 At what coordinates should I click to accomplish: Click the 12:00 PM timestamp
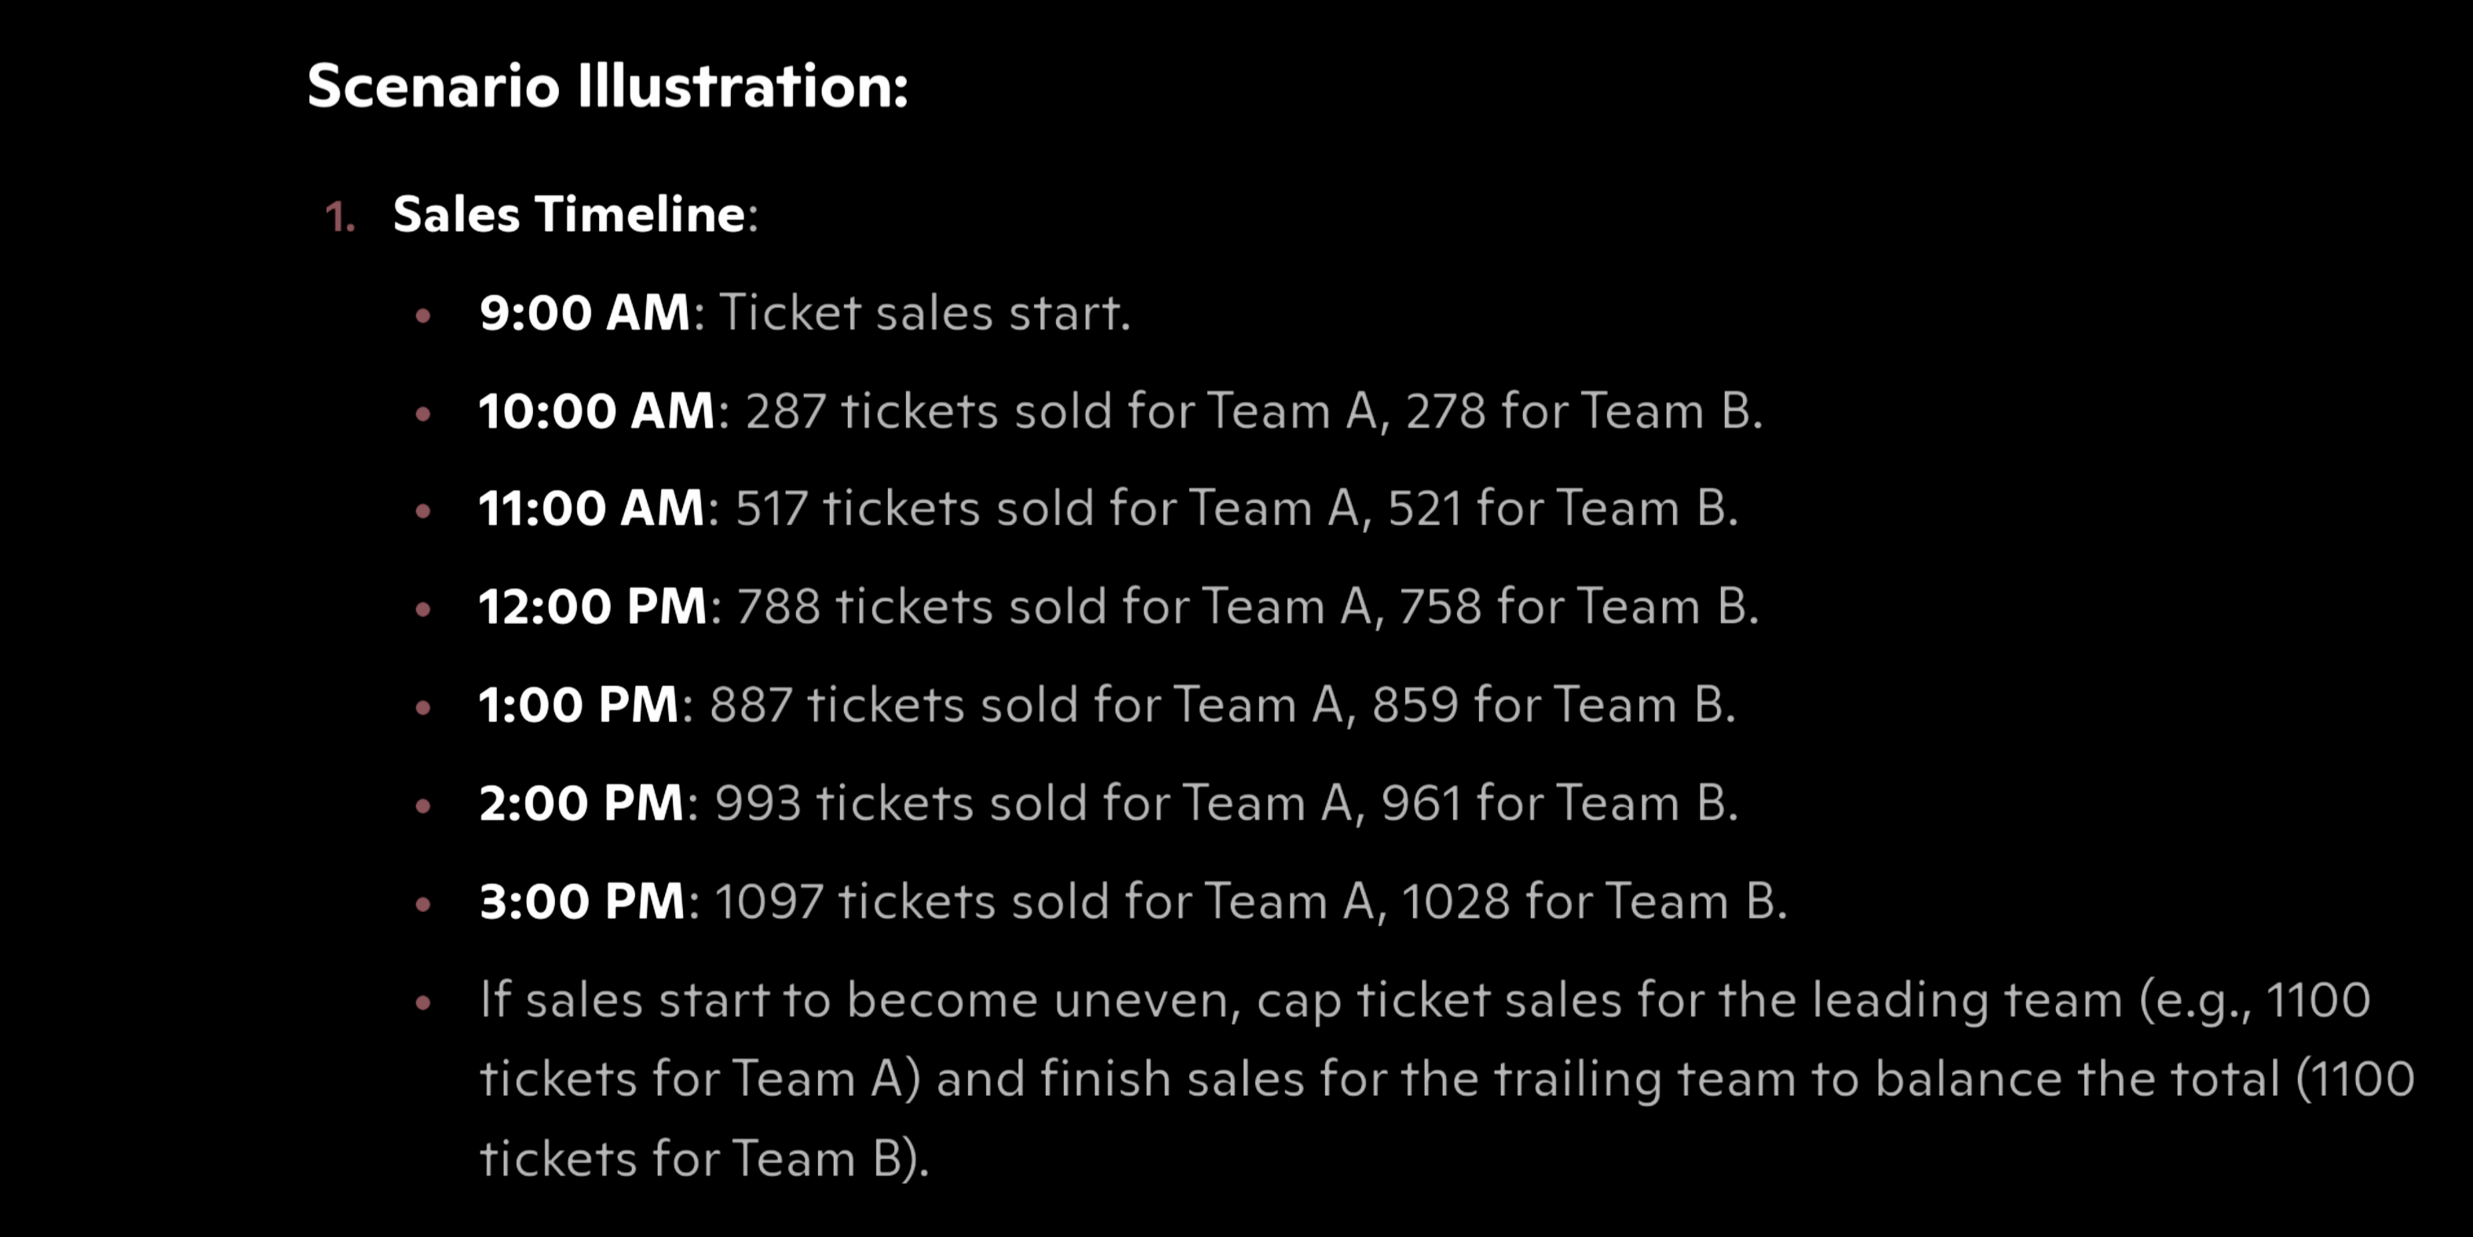(592, 607)
